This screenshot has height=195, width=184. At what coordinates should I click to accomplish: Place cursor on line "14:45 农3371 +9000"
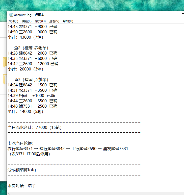pyautogui.click(x=32, y=27)
